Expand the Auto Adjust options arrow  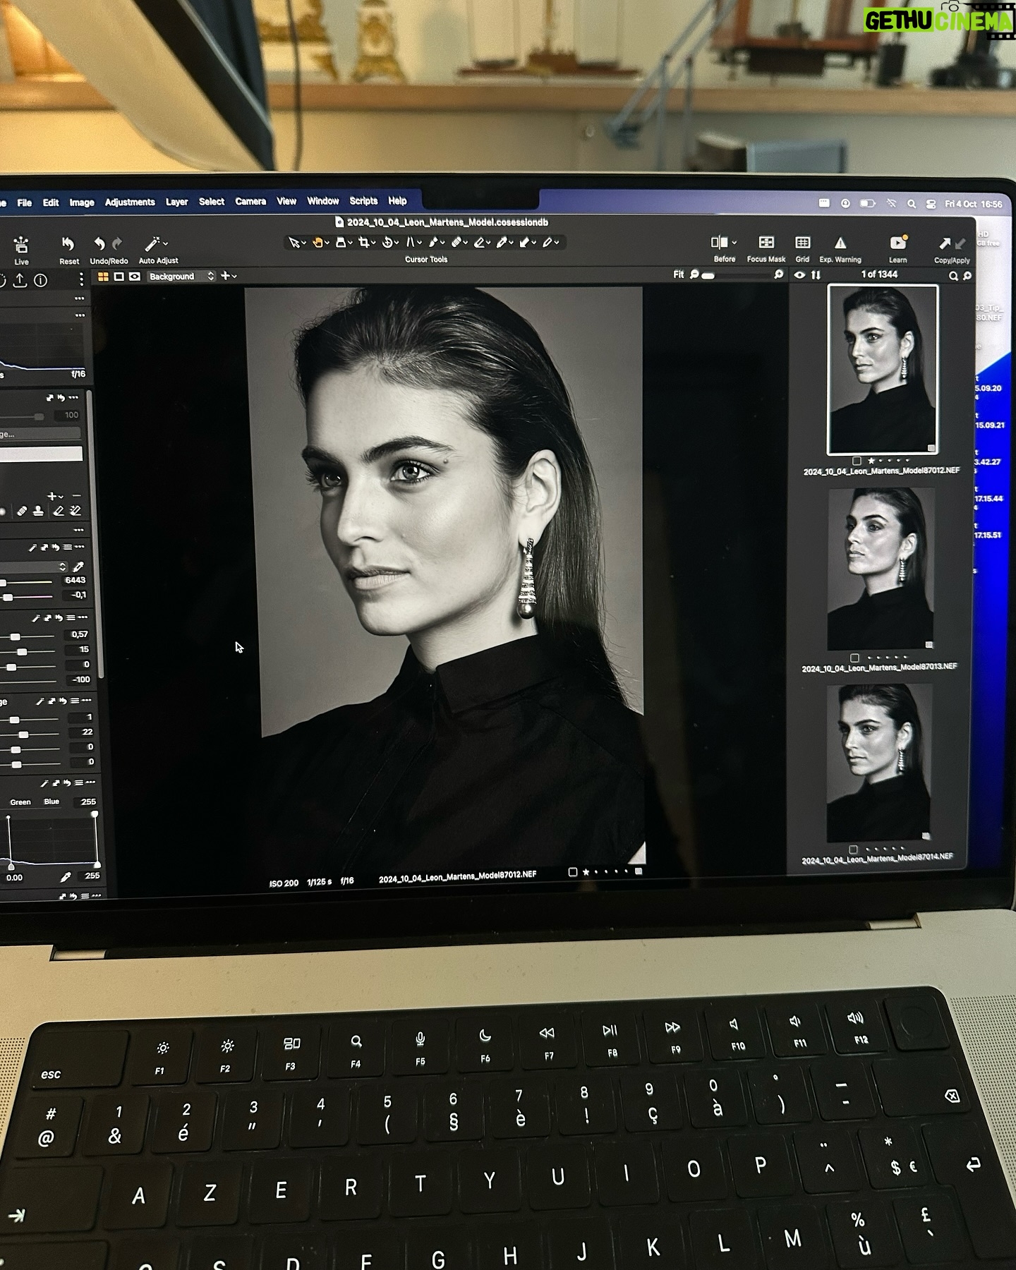(165, 243)
